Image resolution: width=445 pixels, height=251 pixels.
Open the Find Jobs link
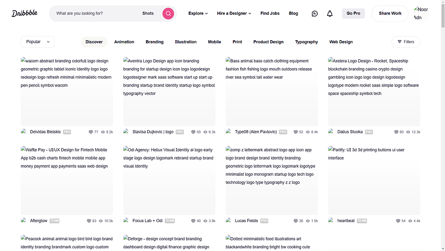point(270,13)
